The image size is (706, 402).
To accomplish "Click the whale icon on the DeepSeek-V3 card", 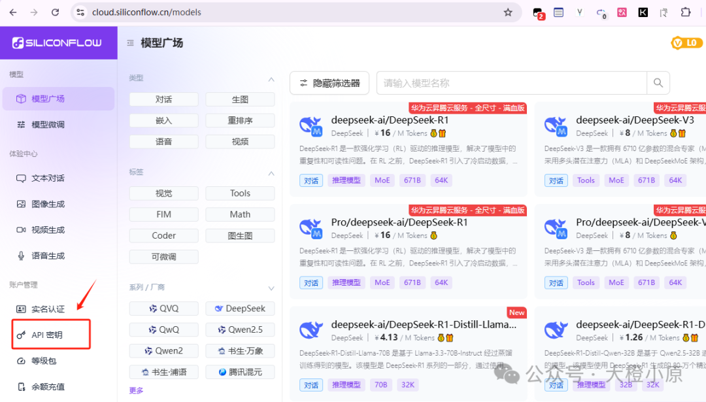I will (x=556, y=126).
